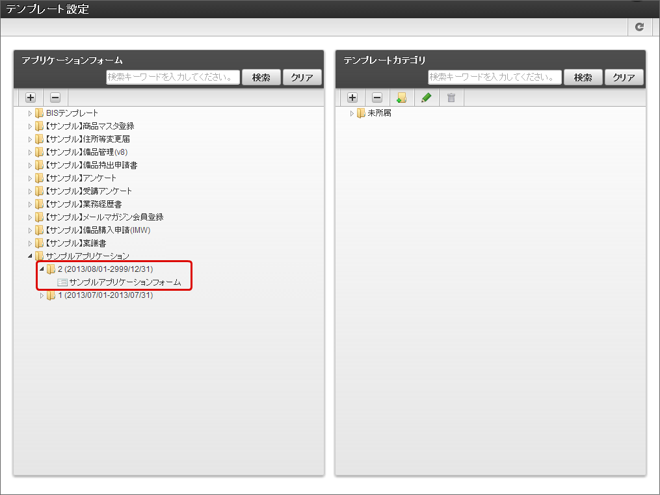The height and width of the screenshot is (495, 660).
Task: Expand the 未所属 category folder
Action: 352,113
